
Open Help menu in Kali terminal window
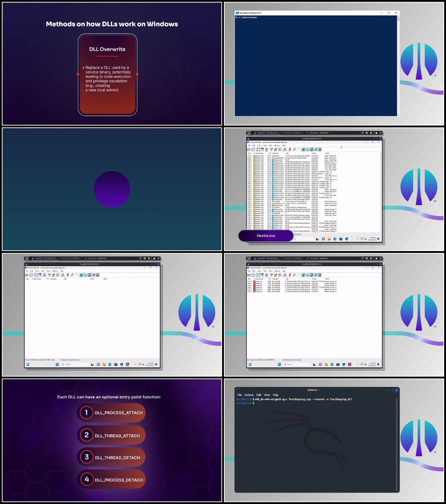pos(276,395)
